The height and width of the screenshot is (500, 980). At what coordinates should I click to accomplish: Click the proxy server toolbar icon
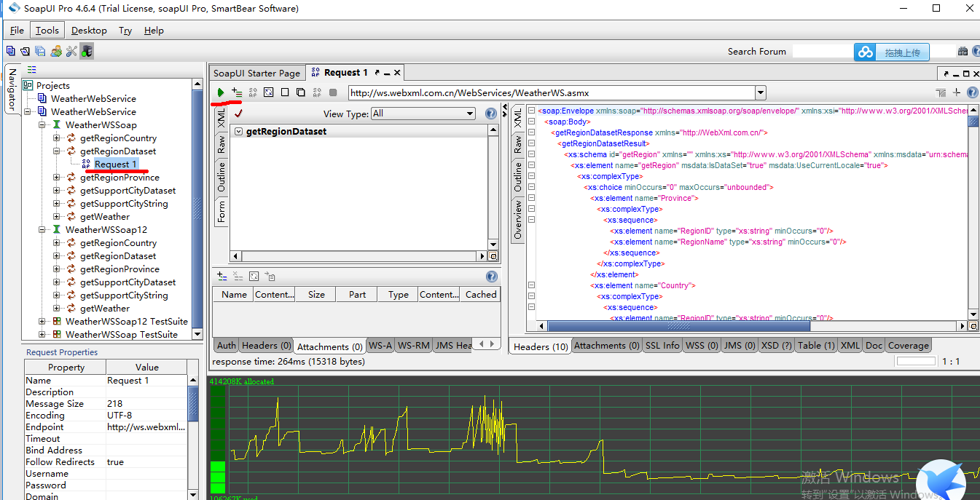tap(87, 51)
